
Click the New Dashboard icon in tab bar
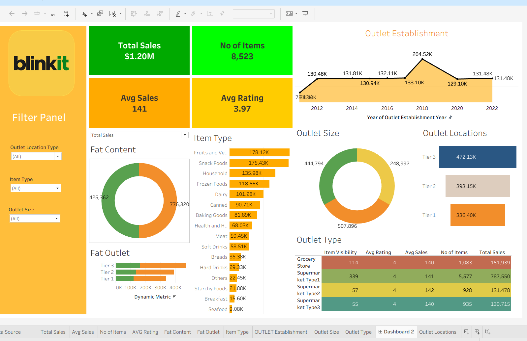[x=477, y=332]
